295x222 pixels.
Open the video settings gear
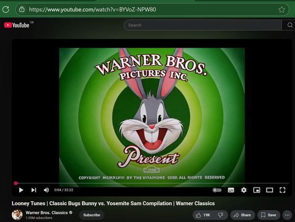[244, 190]
